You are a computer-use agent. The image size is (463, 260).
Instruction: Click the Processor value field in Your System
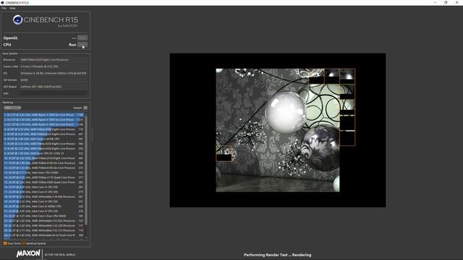54,60
